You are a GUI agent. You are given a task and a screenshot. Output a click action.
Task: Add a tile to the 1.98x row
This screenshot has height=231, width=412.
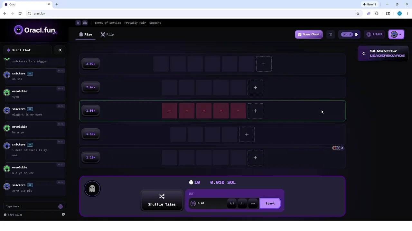pyautogui.click(x=255, y=111)
